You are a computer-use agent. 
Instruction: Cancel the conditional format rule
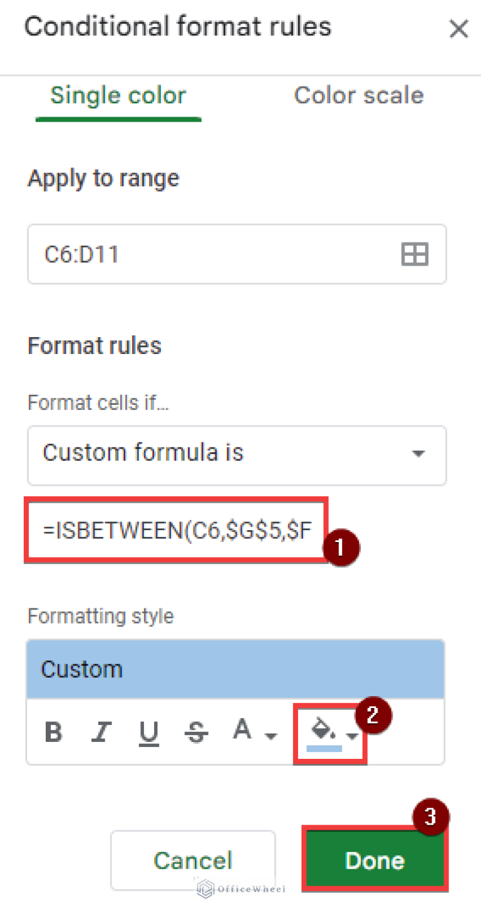pyautogui.click(x=192, y=860)
